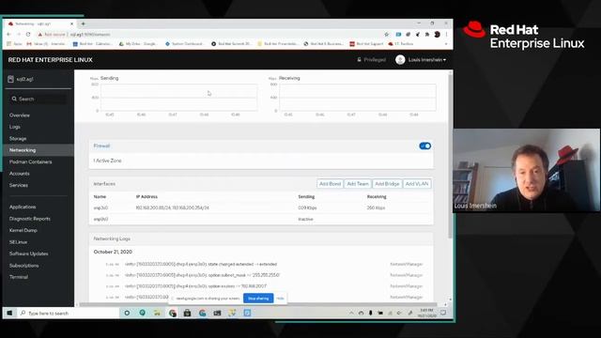
Task: Click the subnet_mask log entry
Action: 261,275
